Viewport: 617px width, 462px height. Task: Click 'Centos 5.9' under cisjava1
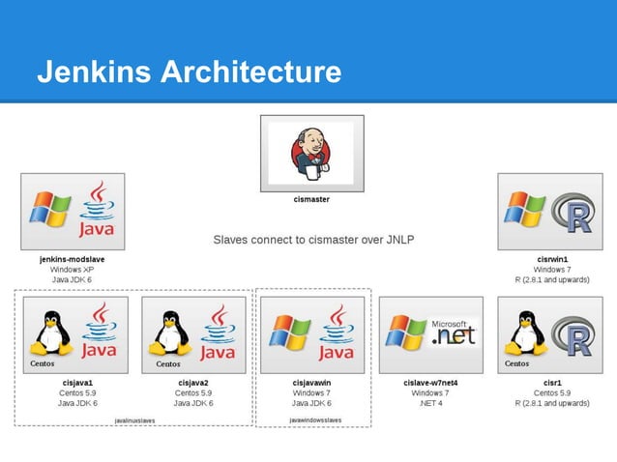click(x=77, y=393)
